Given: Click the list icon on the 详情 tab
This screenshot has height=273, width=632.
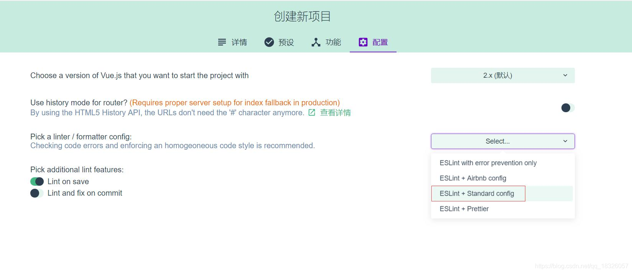Looking at the screenshot, I should 222,42.
